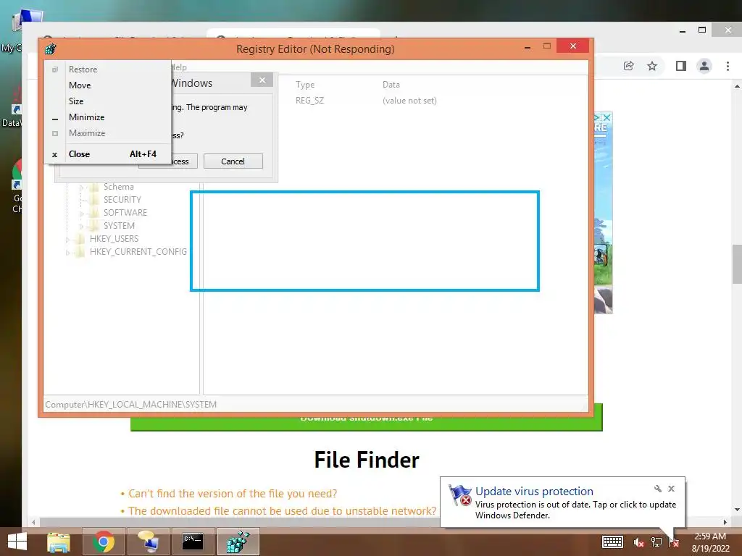Expand the SOFTWARE registry key
This screenshot has height=556, width=742.
click(81, 214)
